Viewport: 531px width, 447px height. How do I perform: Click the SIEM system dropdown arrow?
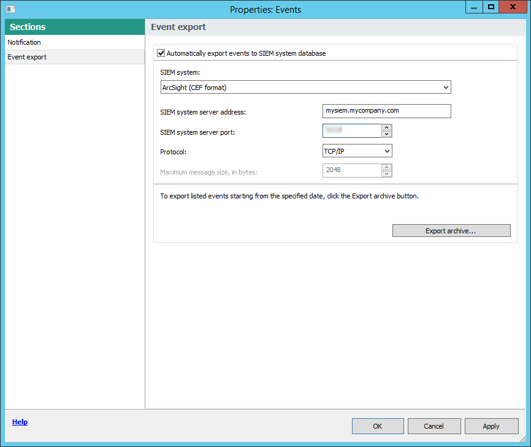(446, 87)
